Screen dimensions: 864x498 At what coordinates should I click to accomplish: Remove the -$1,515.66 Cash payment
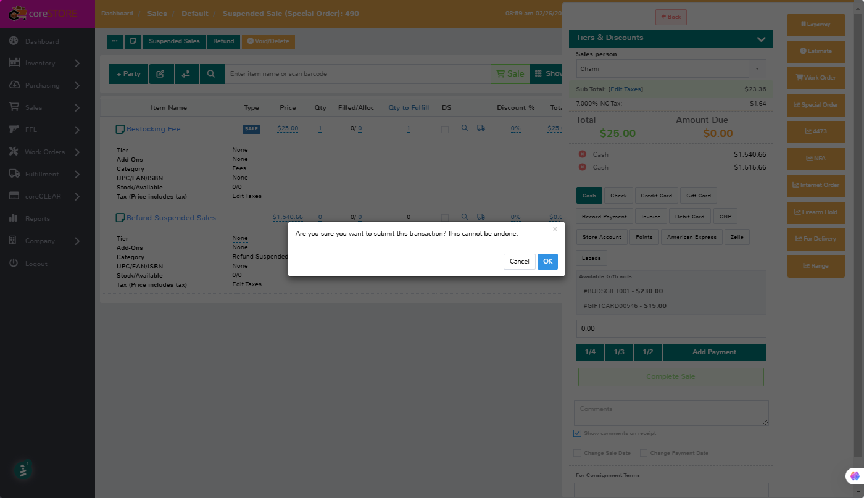pyautogui.click(x=582, y=167)
